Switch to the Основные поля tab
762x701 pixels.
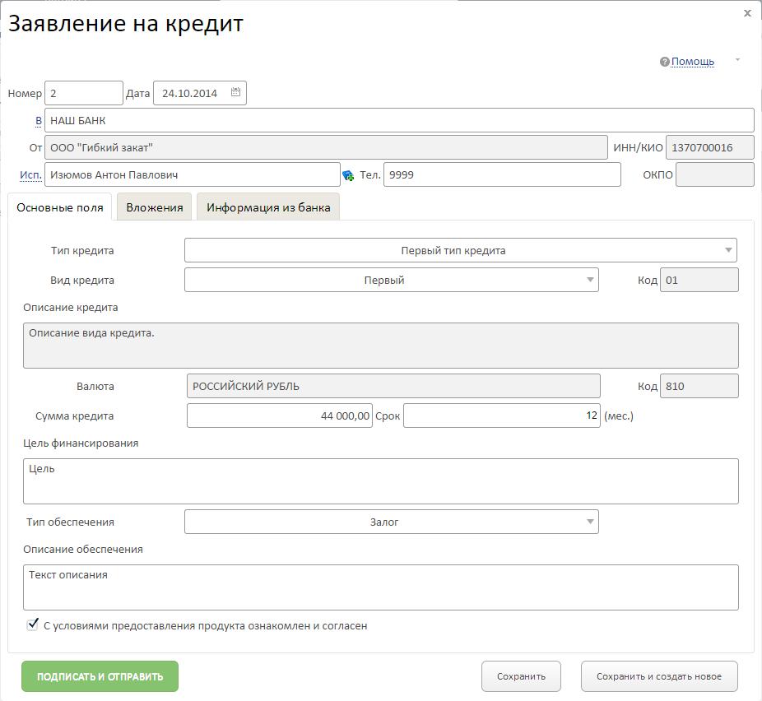click(x=60, y=207)
